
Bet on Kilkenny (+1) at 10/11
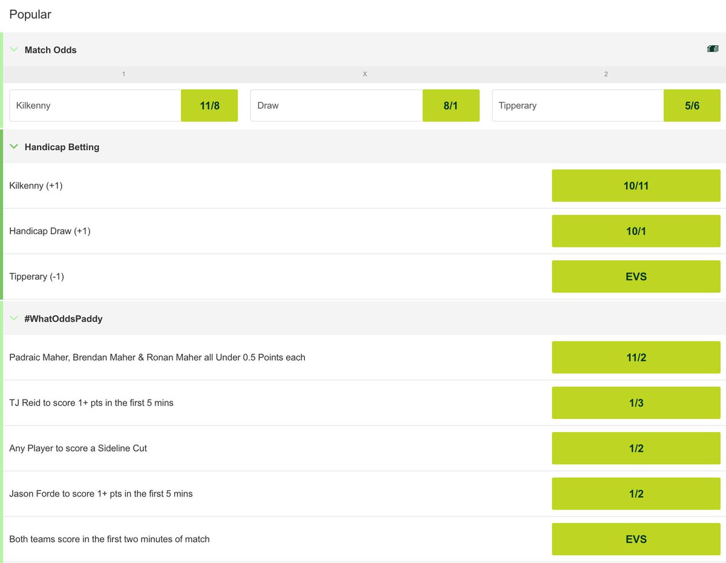tap(636, 186)
